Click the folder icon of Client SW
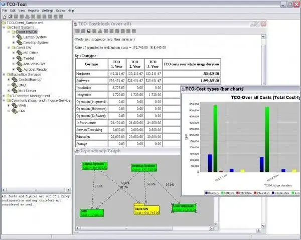This screenshot has height=240, width=301. pos(14,48)
